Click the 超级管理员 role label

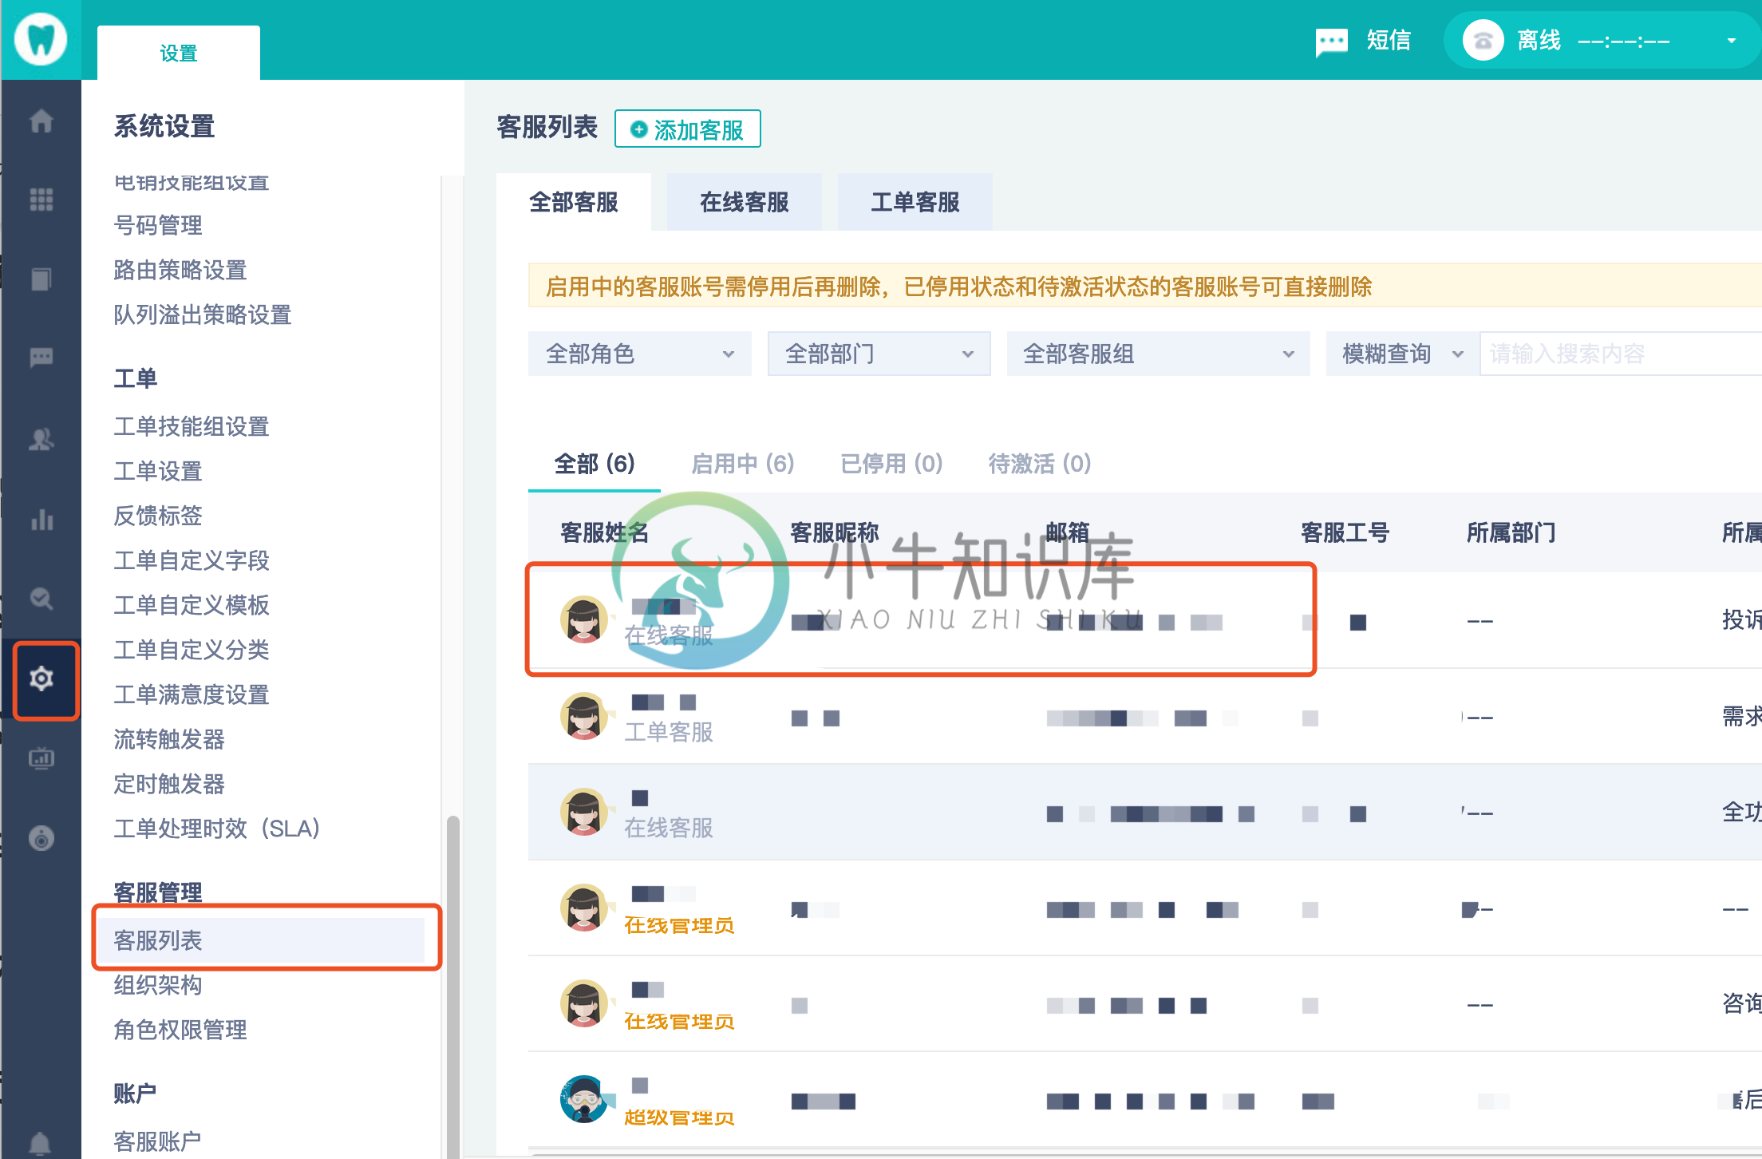point(679,1117)
